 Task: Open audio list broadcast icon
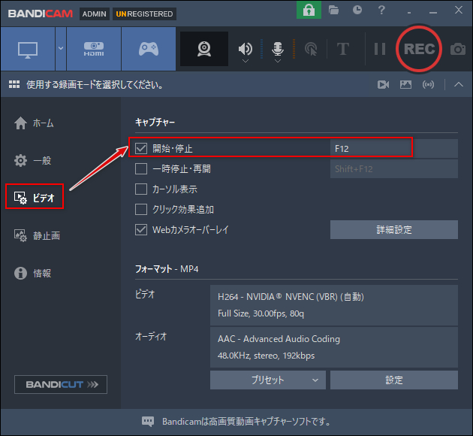pos(429,84)
